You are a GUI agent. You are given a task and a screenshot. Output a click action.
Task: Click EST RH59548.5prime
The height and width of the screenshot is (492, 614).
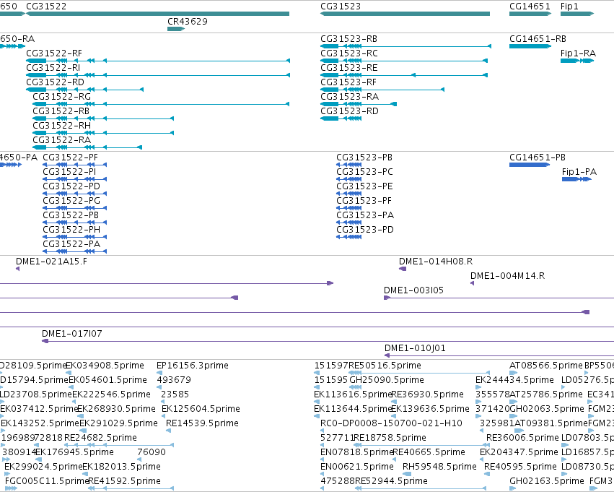pos(439,467)
